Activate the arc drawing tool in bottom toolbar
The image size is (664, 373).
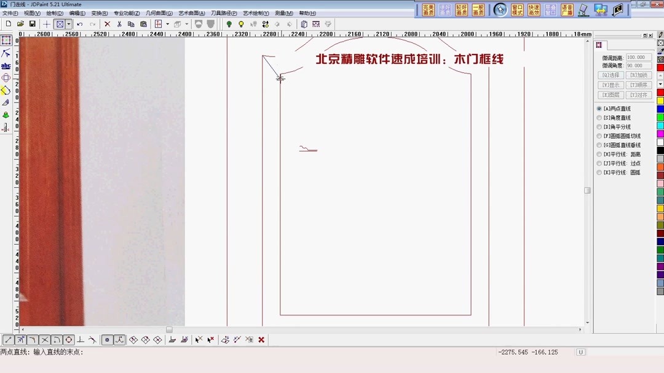tap(32, 339)
